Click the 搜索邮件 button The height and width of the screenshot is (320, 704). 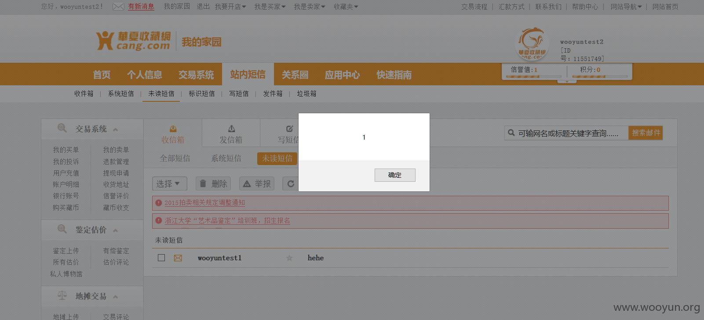point(646,133)
